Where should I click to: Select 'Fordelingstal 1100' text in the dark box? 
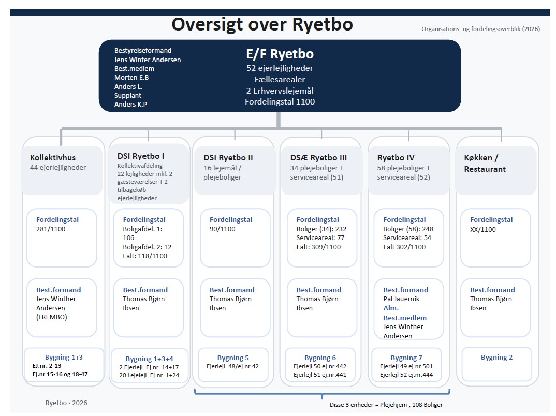(x=280, y=102)
